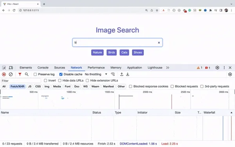Open a new browser tab with plus
The width and height of the screenshot is (235, 147).
(x=44, y=4)
